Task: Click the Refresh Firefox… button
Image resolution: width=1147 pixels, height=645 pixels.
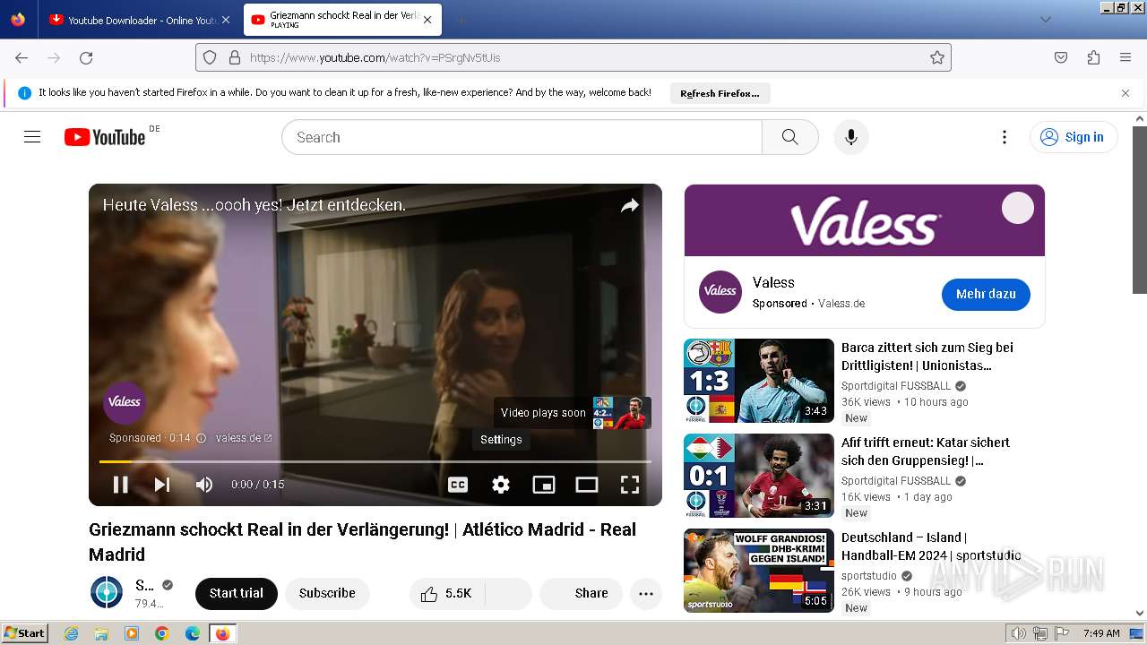Action: pos(720,93)
